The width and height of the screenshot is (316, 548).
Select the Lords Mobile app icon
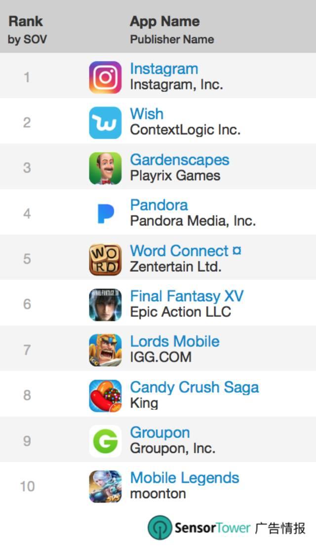105,350
